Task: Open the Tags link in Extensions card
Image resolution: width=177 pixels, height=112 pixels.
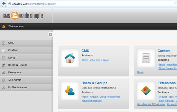Action: click(171, 97)
